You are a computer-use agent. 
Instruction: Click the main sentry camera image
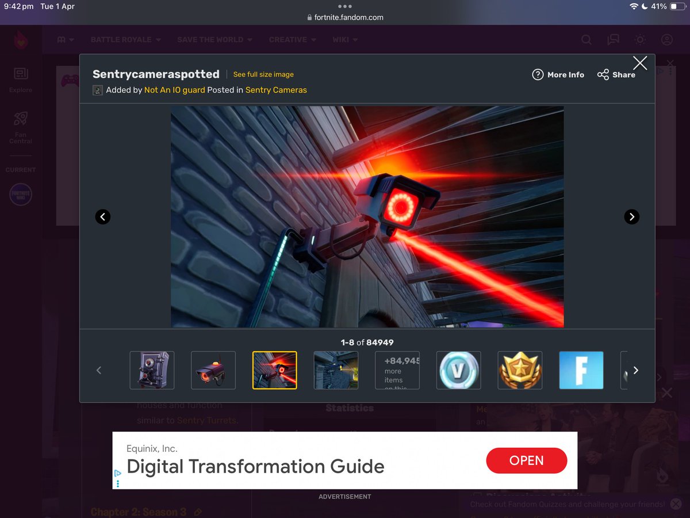click(x=367, y=216)
